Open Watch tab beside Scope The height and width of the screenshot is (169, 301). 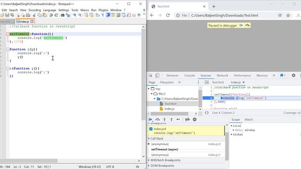click(249, 119)
